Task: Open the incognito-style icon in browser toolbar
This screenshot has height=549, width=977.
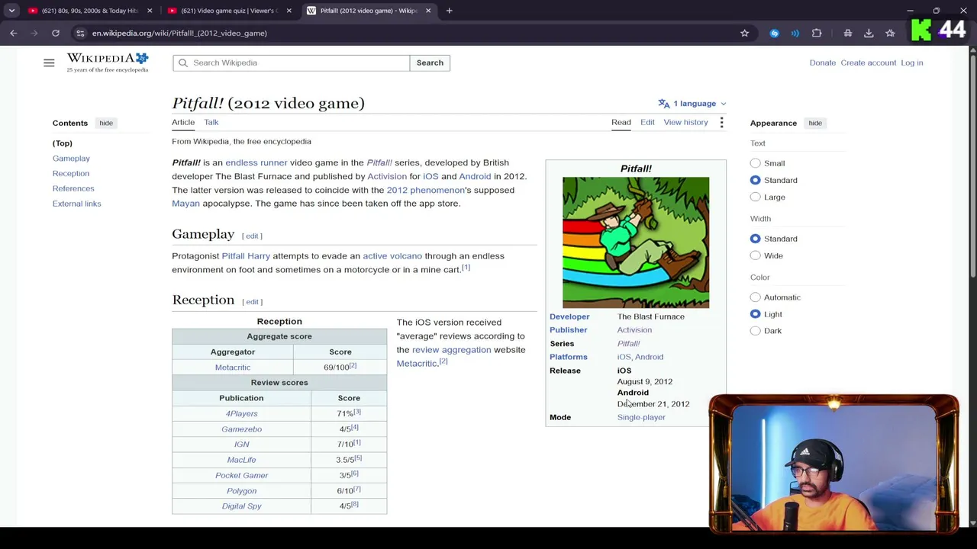Action: tap(847, 33)
